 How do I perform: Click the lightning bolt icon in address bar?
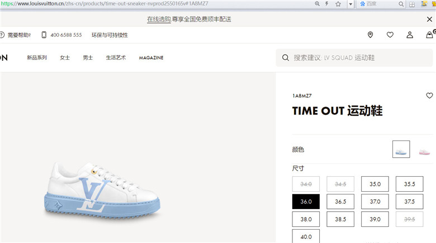click(327, 4)
